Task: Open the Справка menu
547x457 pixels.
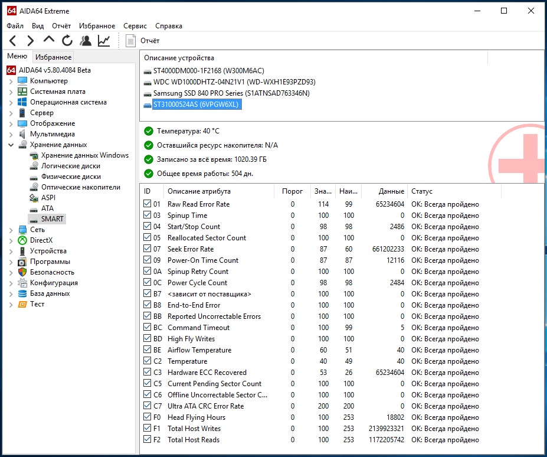Action: (x=169, y=26)
